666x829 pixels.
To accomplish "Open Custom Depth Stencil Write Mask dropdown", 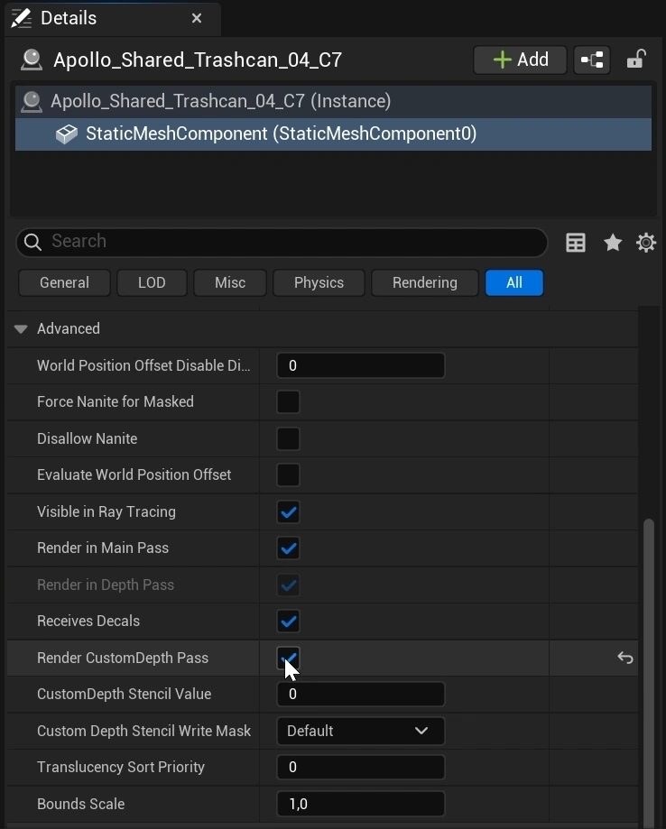I will point(361,732).
